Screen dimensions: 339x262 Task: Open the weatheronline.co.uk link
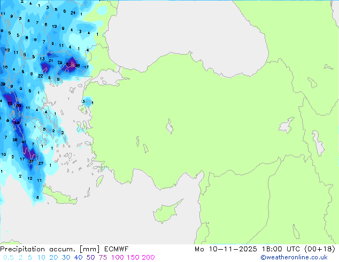pos(294,258)
